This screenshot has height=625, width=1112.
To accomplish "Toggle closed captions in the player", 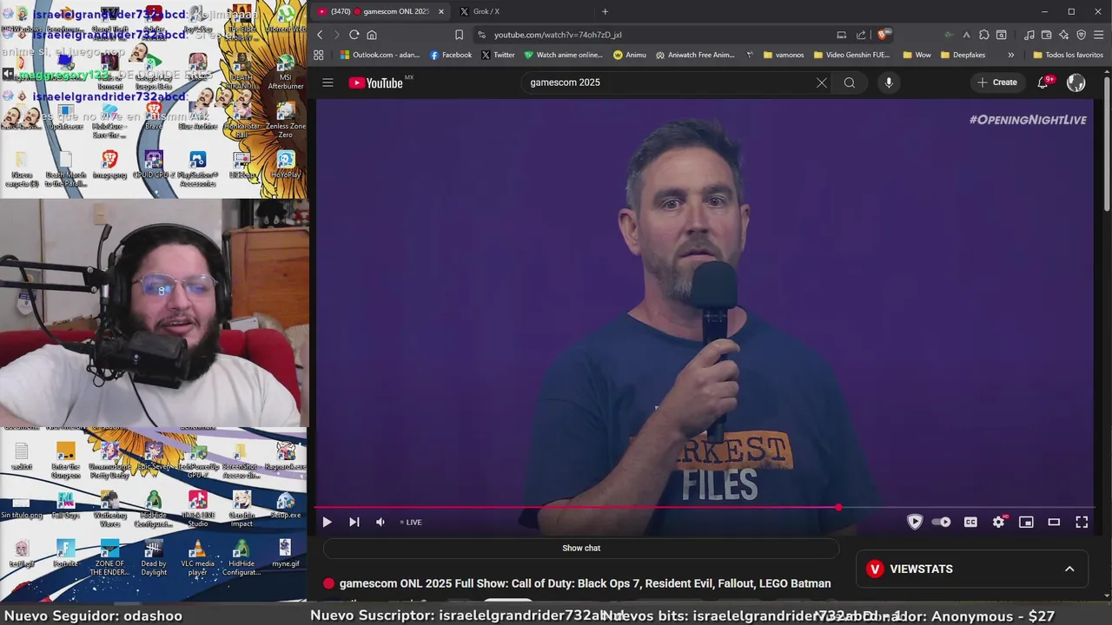I will point(970,522).
